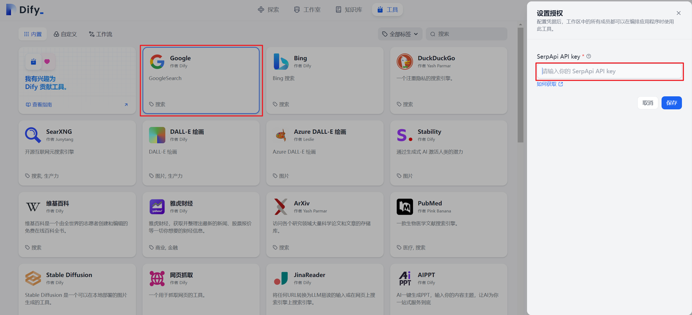The width and height of the screenshot is (692, 315).
Task: Click the Stable Diffusion icon
Action: click(x=33, y=278)
